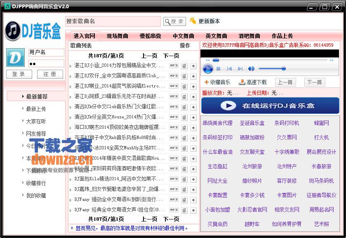Click the document icon for 湛江DJ欢仔 song
This screenshot has width=346, height=238.
tap(184, 76)
